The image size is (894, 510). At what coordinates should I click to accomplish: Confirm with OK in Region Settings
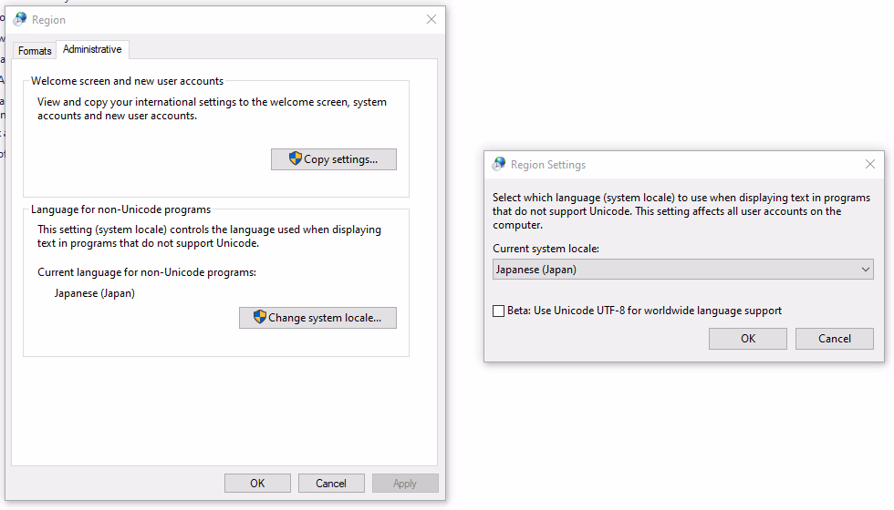click(x=747, y=339)
